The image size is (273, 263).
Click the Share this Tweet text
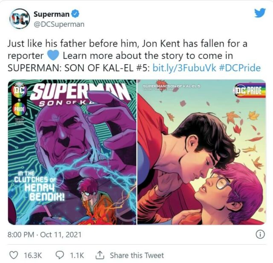[x=136, y=255]
